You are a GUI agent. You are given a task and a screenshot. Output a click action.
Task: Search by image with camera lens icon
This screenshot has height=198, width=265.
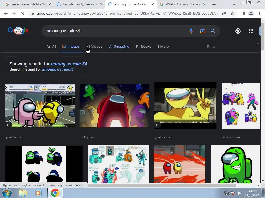pyautogui.click(x=202, y=31)
